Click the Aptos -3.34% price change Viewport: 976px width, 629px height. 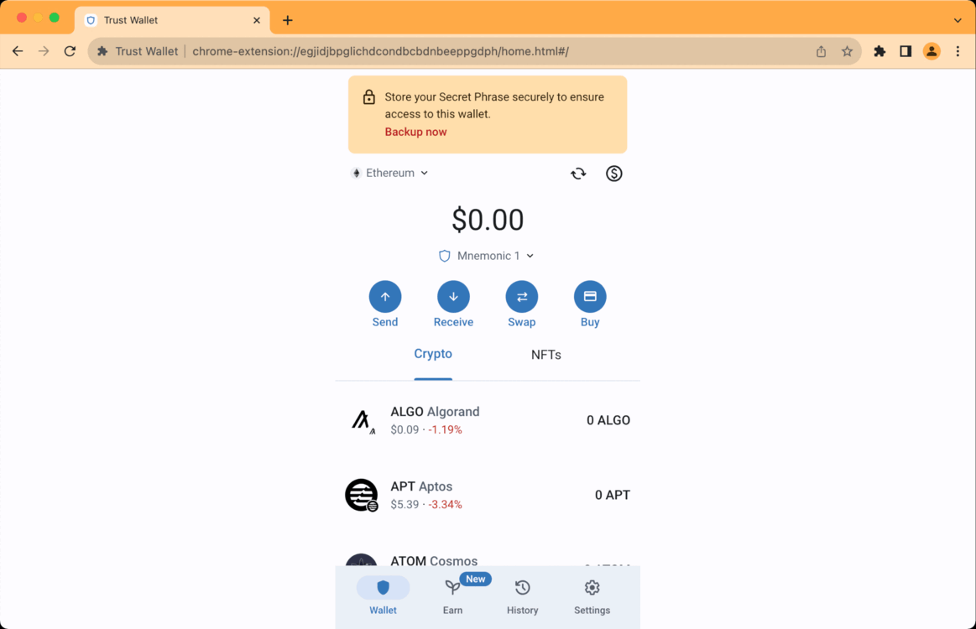(445, 505)
